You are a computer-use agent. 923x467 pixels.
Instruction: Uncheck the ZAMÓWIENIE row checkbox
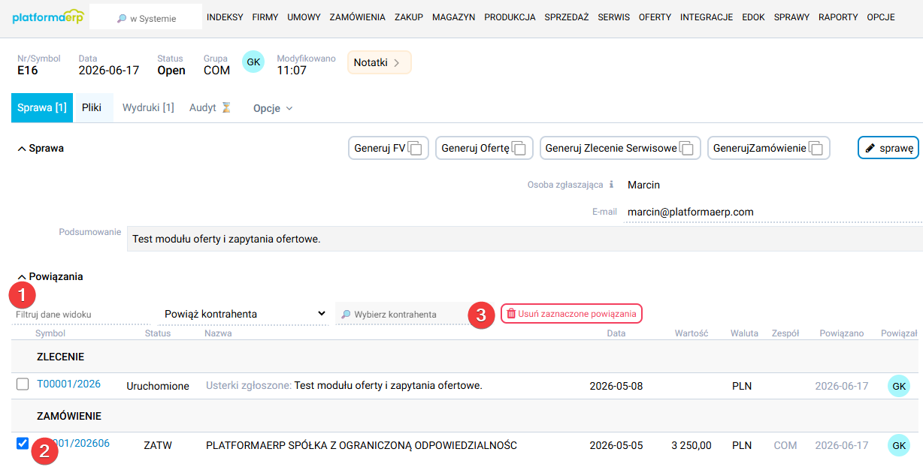23,443
